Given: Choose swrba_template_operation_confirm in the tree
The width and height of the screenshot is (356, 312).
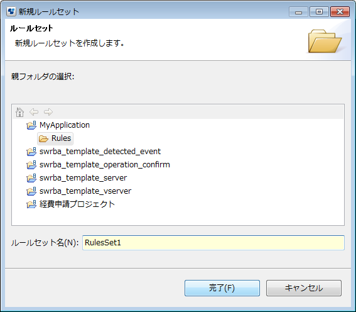Looking at the screenshot, I should pos(105,165).
